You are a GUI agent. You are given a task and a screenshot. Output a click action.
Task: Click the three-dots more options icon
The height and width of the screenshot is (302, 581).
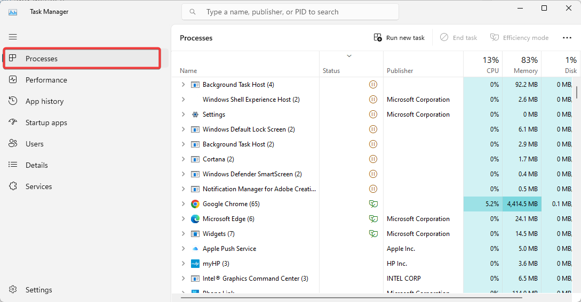pyautogui.click(x=567, y=38)
